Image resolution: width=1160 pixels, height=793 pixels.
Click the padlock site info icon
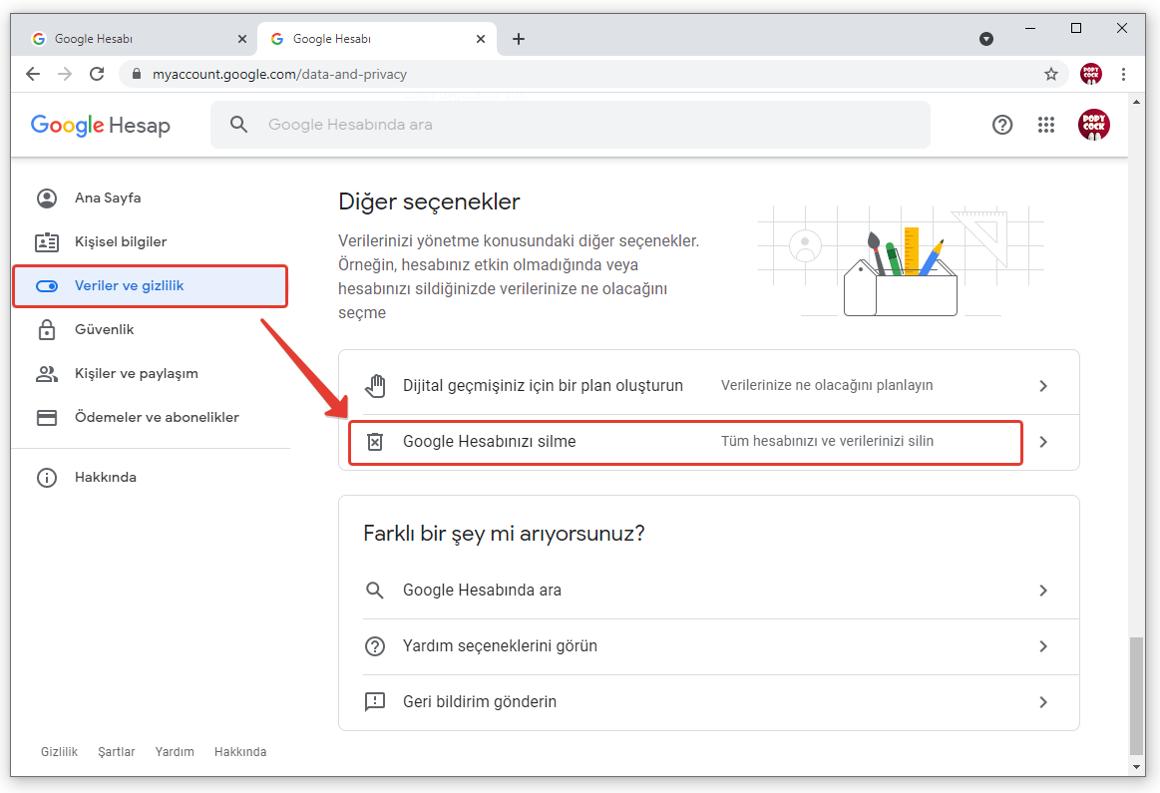pos(136,74)
